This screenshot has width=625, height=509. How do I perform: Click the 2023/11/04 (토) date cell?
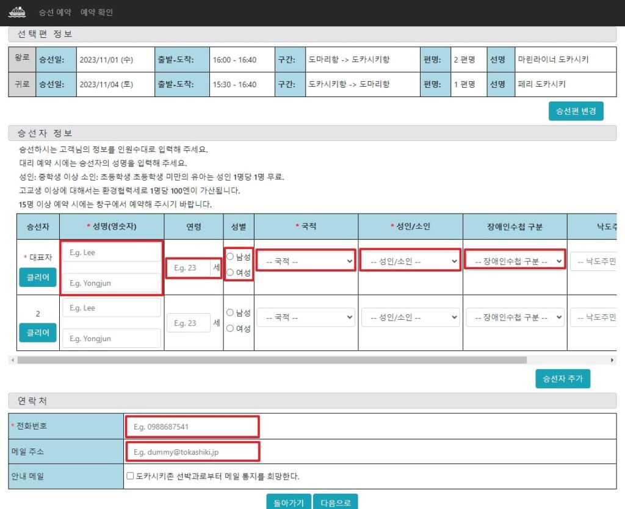pos(115,84)
